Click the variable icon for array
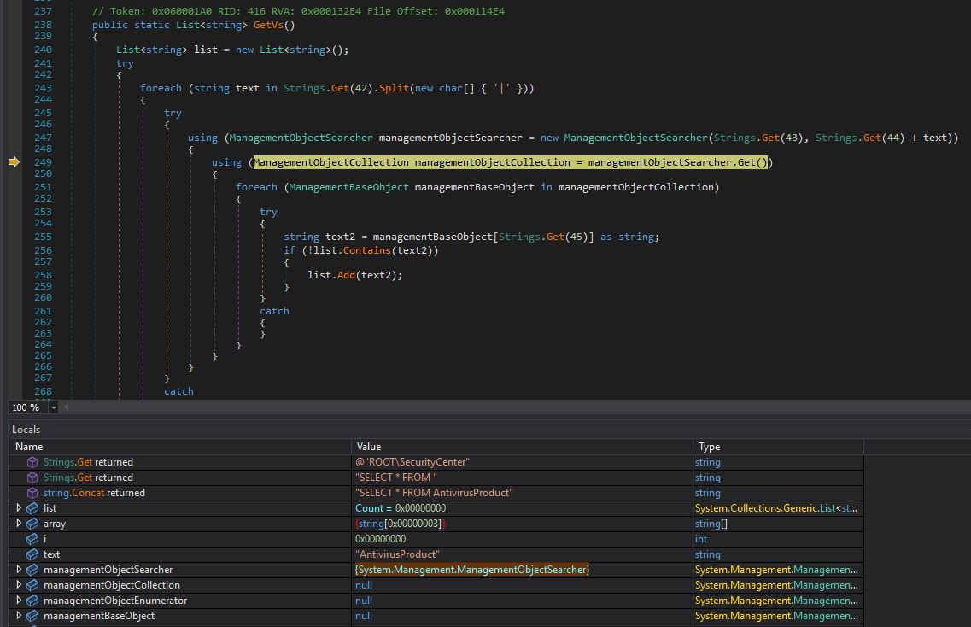This screenshot has height=627, width=971. [32, 524]
